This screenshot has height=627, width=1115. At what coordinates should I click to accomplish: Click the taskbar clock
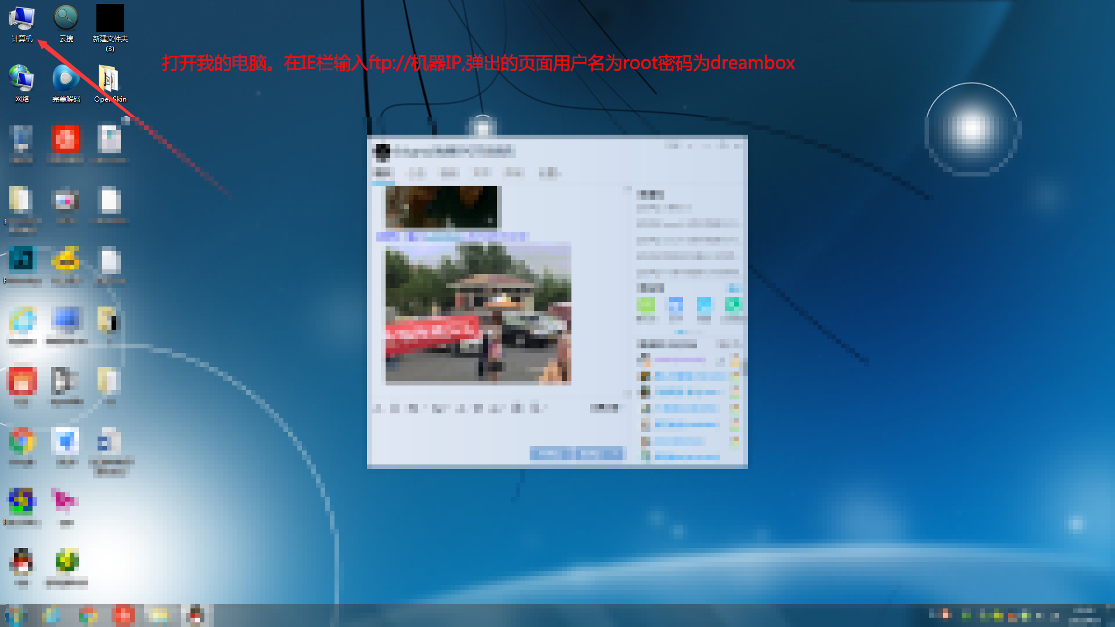pos(1084,615)
